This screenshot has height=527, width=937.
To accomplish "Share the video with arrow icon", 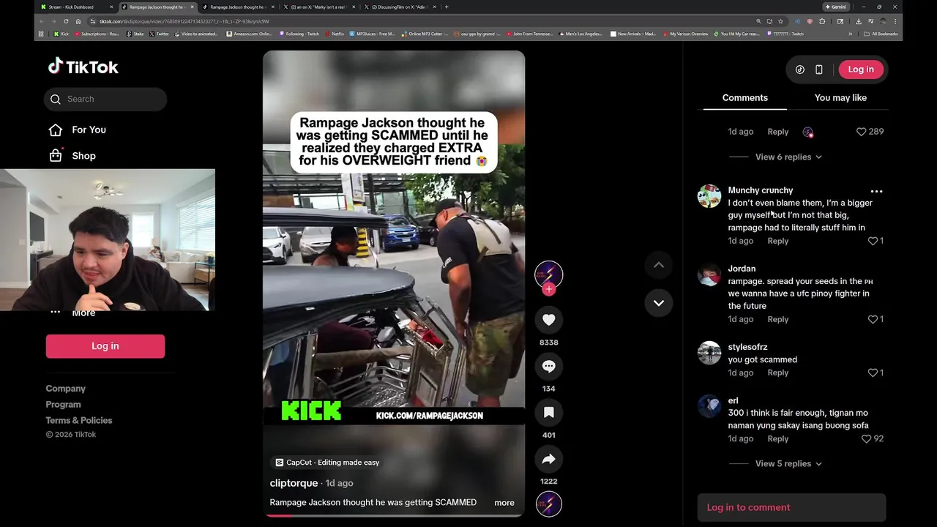I will [548, 459].
